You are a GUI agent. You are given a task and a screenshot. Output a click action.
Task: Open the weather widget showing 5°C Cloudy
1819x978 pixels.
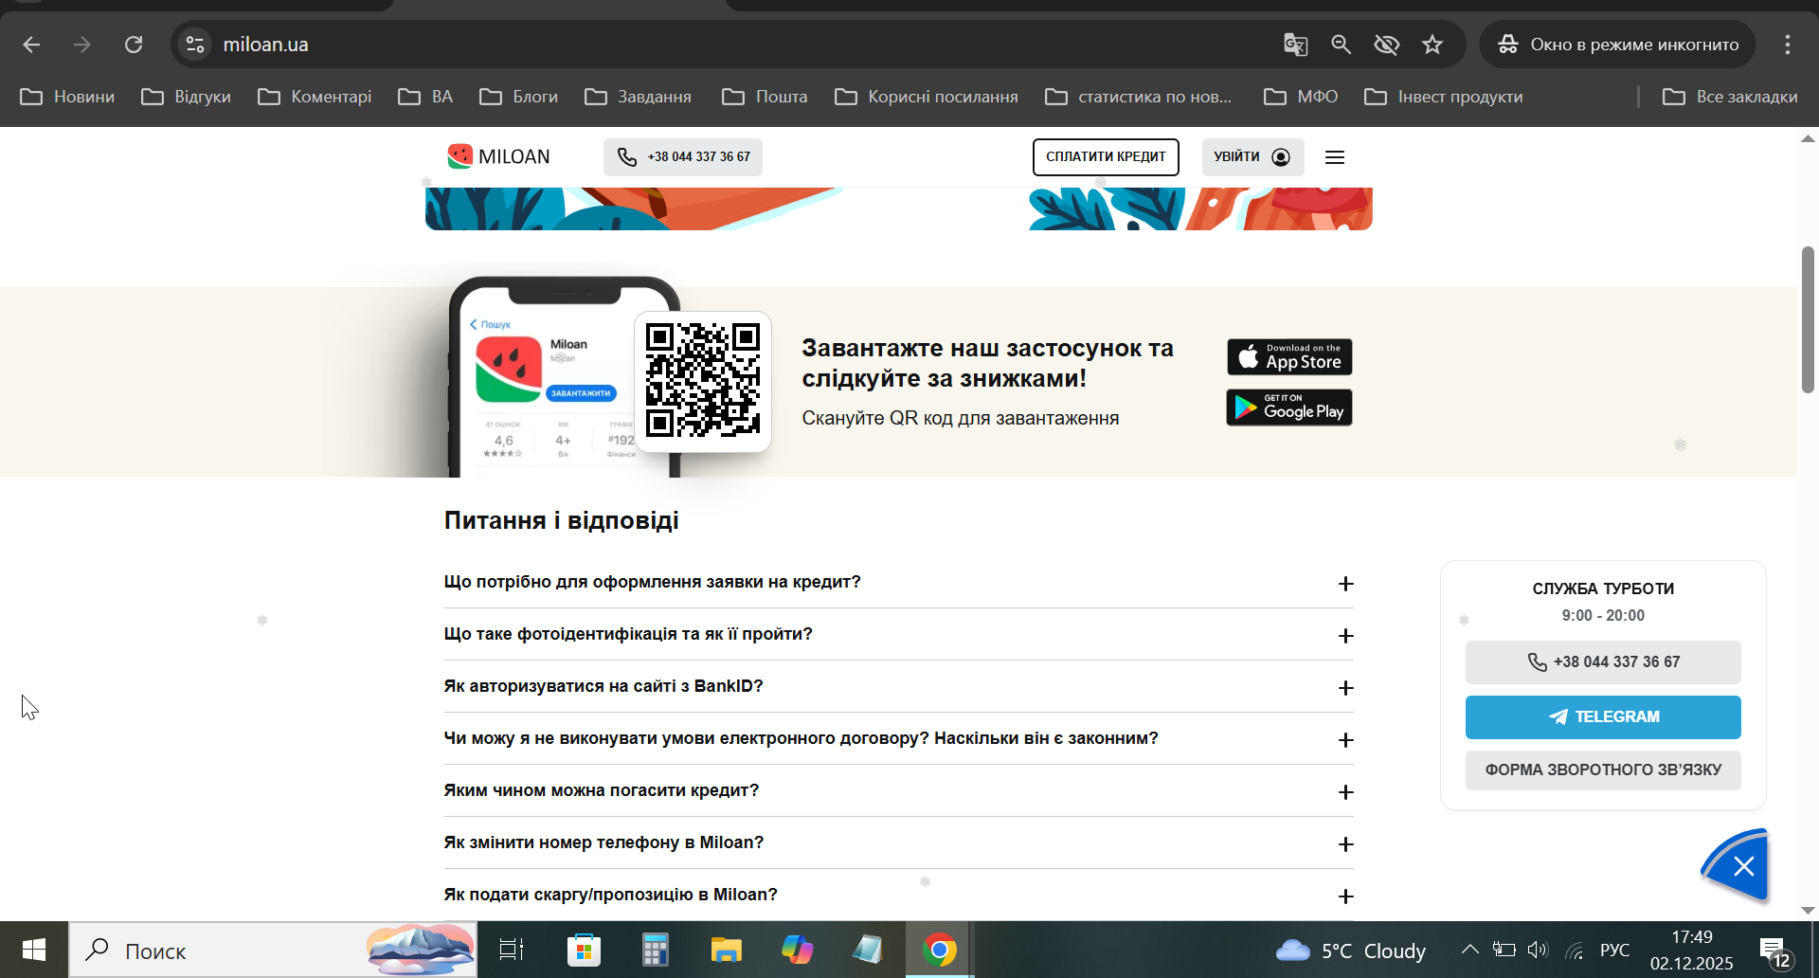(1351, 951)
